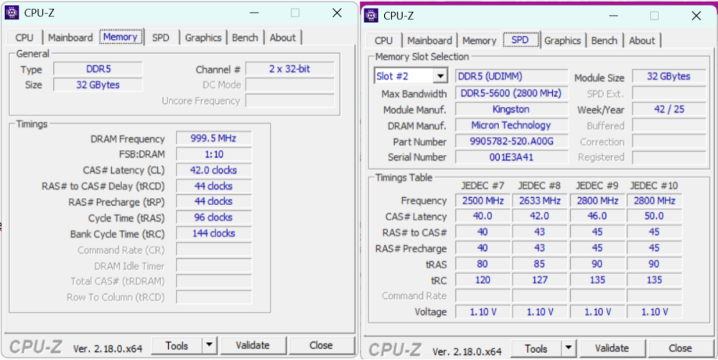Click the CPU-Z app icon in left window
The height and width of the screenshot is (360, 718).
[12, 13]
